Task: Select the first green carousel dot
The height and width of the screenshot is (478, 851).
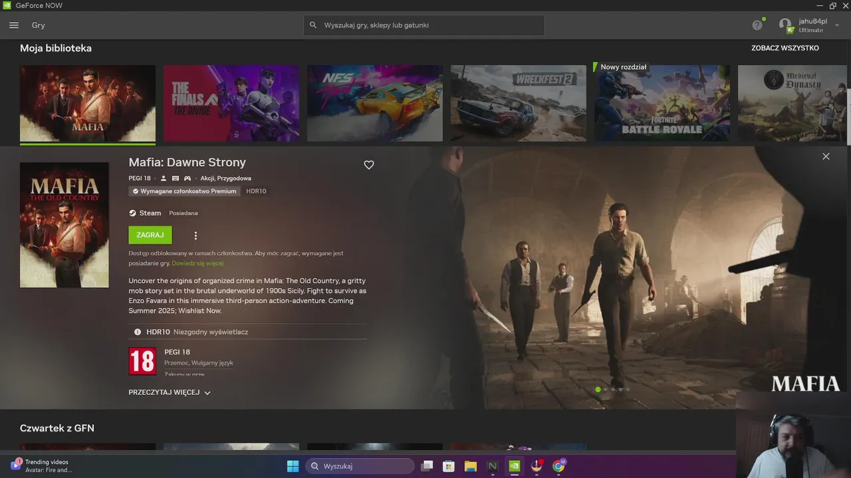Action: click(598, 390)
